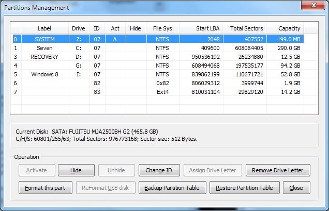The image size is (329, 211).
Task: Select the Seven partition on drive C:
Action: (44, 48)
